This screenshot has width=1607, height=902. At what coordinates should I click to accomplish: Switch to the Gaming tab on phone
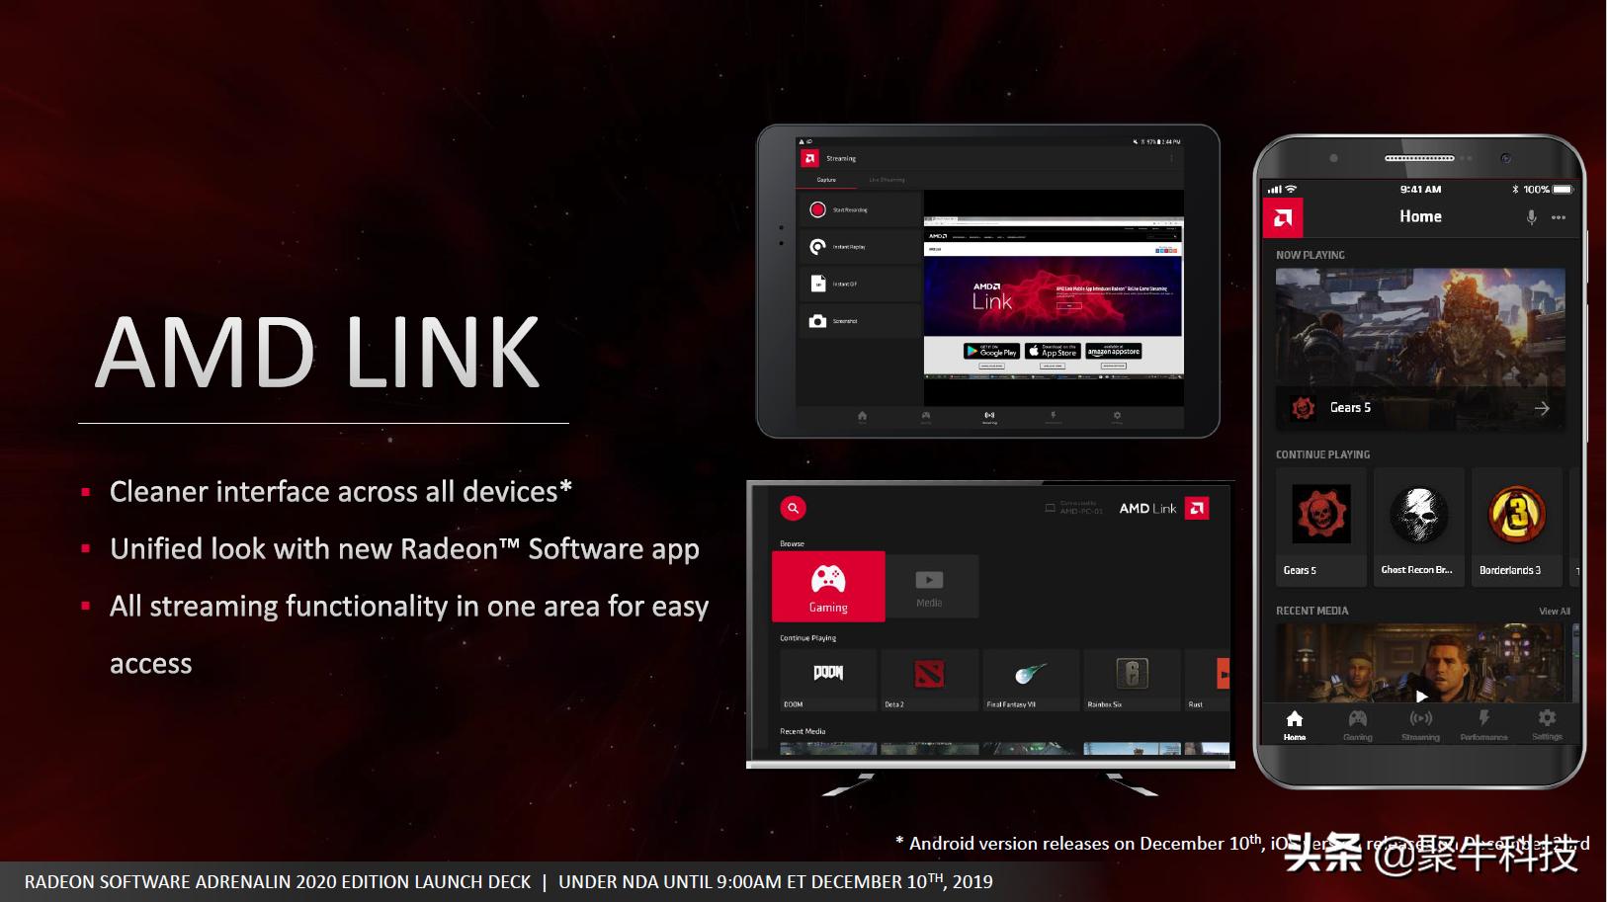click(x=1358, y=724)
